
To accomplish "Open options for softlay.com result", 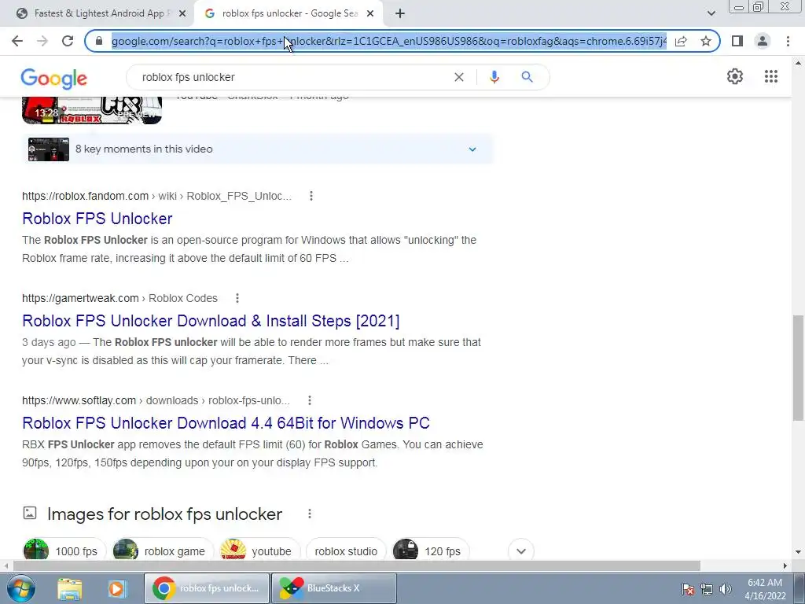I will (310, 400).
